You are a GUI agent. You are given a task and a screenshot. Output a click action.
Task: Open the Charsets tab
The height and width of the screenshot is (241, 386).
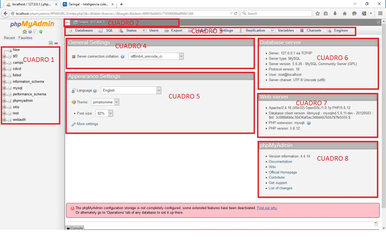pos(311,31)
